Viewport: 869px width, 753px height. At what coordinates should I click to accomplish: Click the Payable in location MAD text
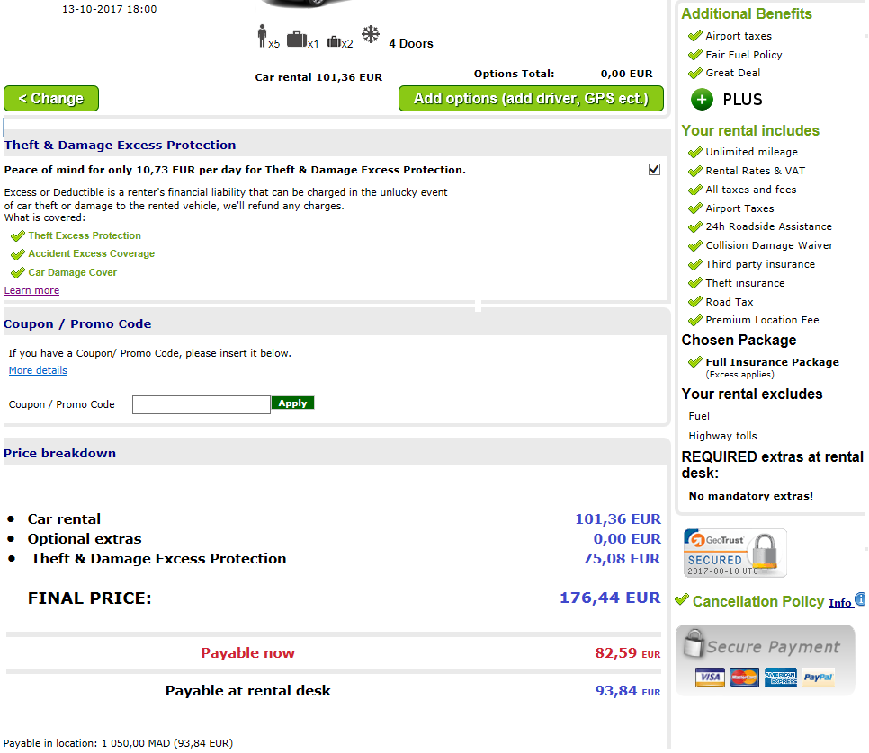(118, 743)
